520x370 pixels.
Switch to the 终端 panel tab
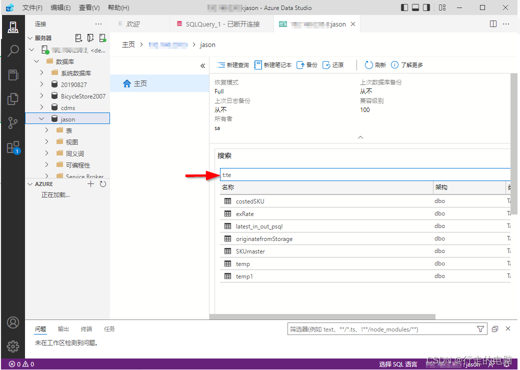(86, 329)
